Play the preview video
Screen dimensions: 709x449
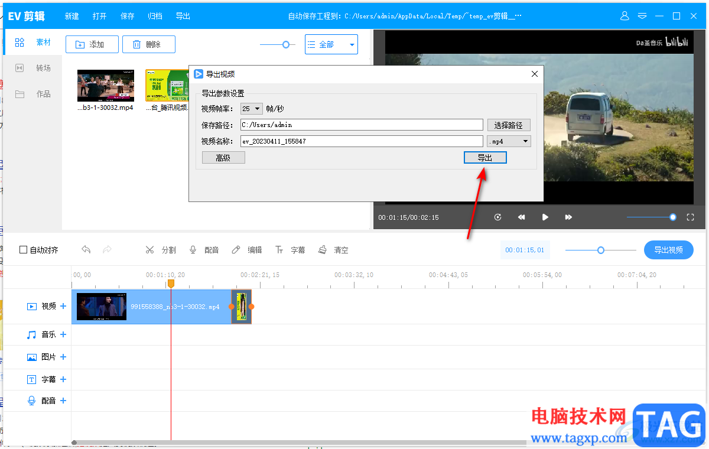[545, 217]
